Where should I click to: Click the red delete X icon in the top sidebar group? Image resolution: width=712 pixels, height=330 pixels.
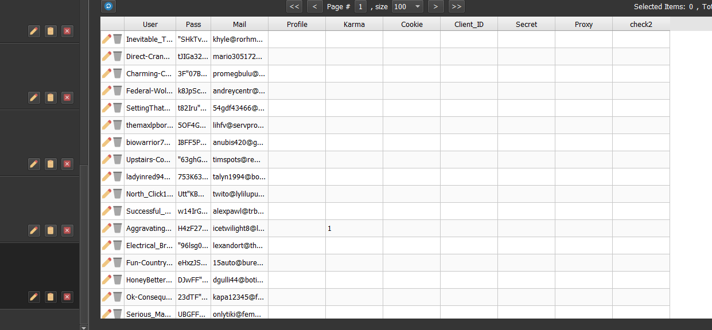click(x=67, y=31)
